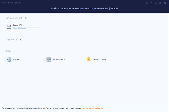169x112 pixels.
Task: Click the import scan result icon in title bar
Action: (147, 3)
